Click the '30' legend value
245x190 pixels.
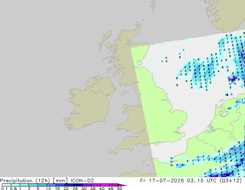coord(84,188)
